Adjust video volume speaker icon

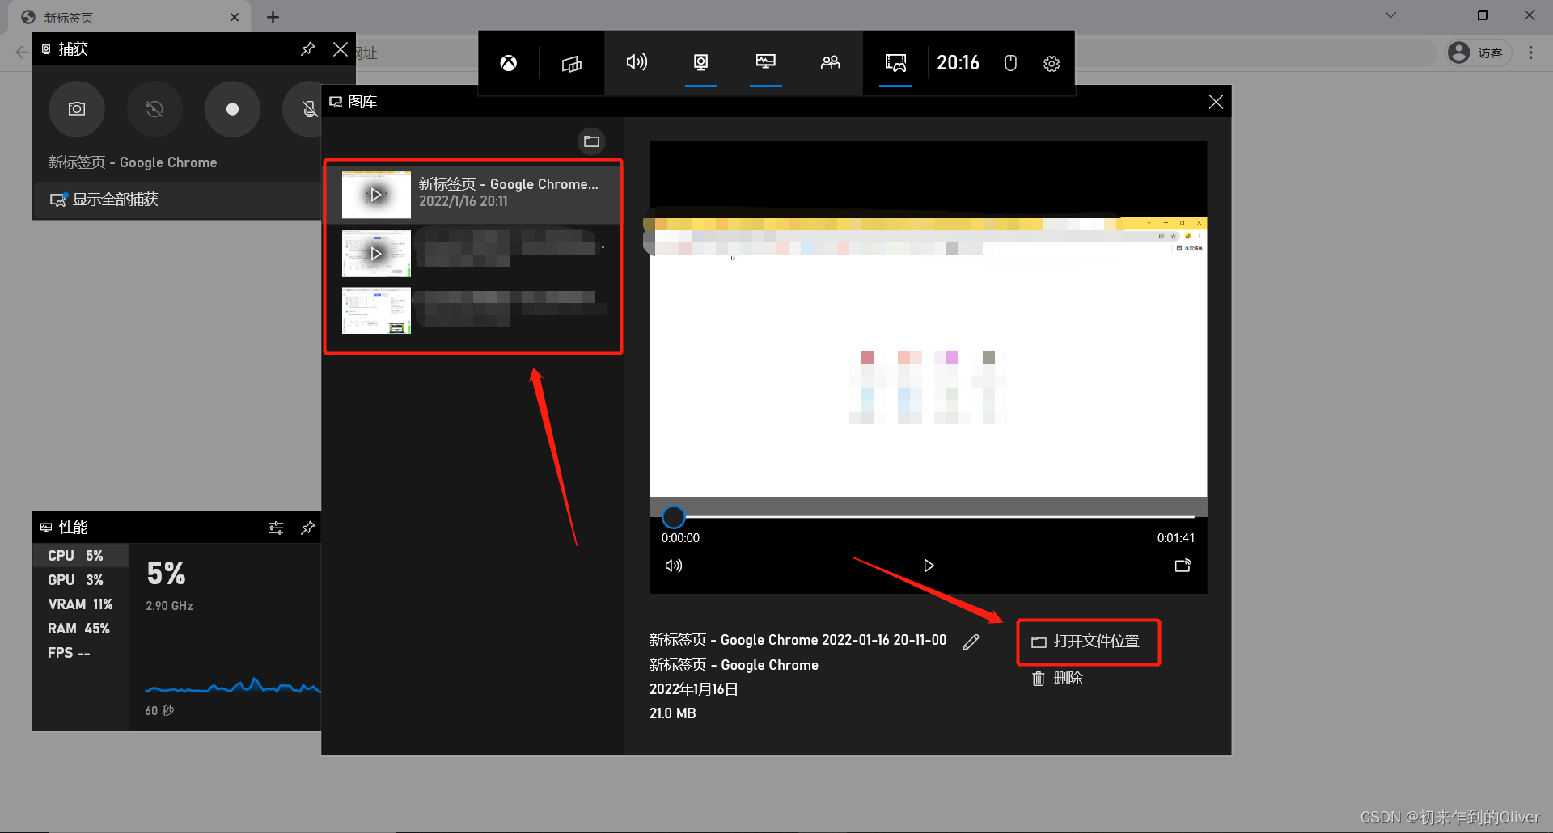pyautogui.click(x=674, y=566)
